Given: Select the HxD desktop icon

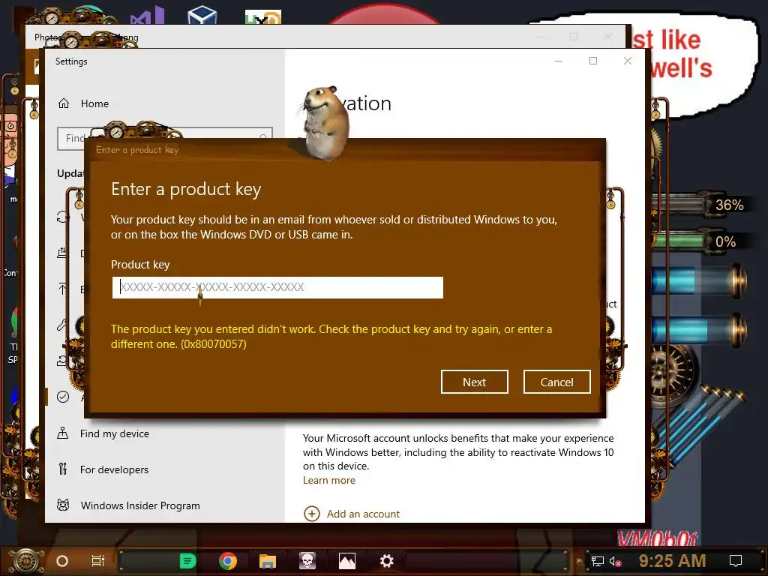Looking at the screenshot, I should pos(263,17).
